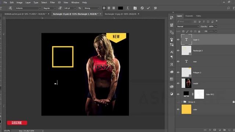Create new fill or adjustment layer
This screenshot has height=132, width=235.
click(x=220, y=130)
